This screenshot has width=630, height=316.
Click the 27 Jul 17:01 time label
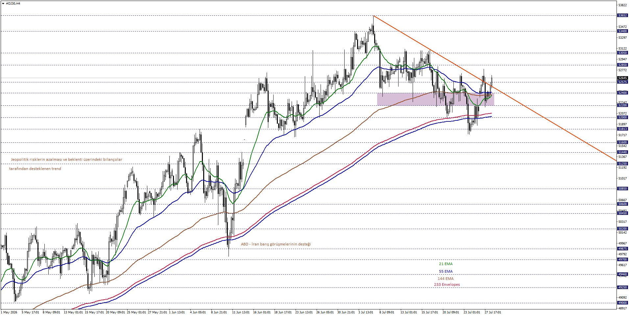(x=493, y=312)
